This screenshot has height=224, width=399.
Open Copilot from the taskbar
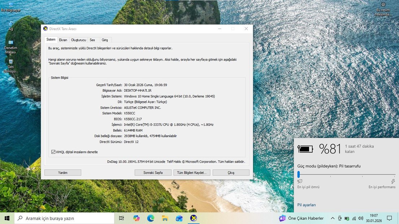(136, 218)
